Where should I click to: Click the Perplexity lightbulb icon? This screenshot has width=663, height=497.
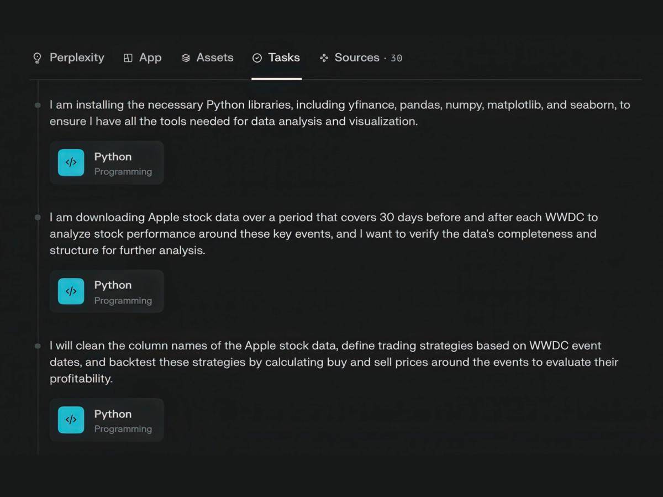pos(37,58)
